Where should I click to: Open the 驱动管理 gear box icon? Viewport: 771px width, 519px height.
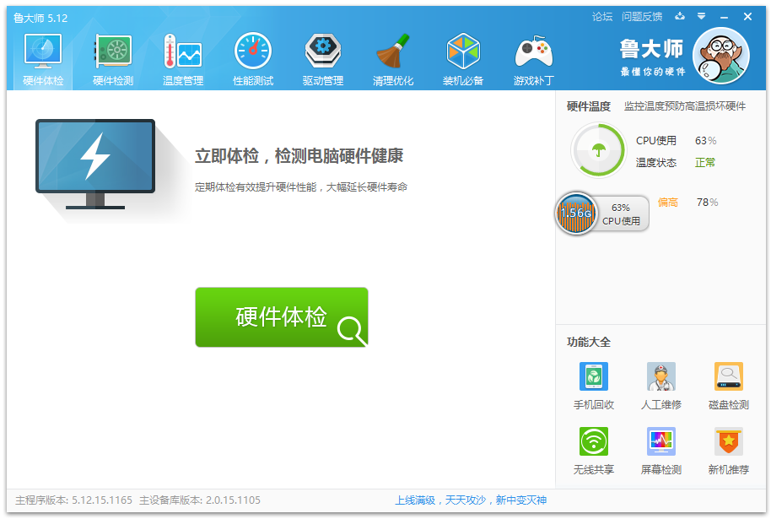click(x=323, y=51)
